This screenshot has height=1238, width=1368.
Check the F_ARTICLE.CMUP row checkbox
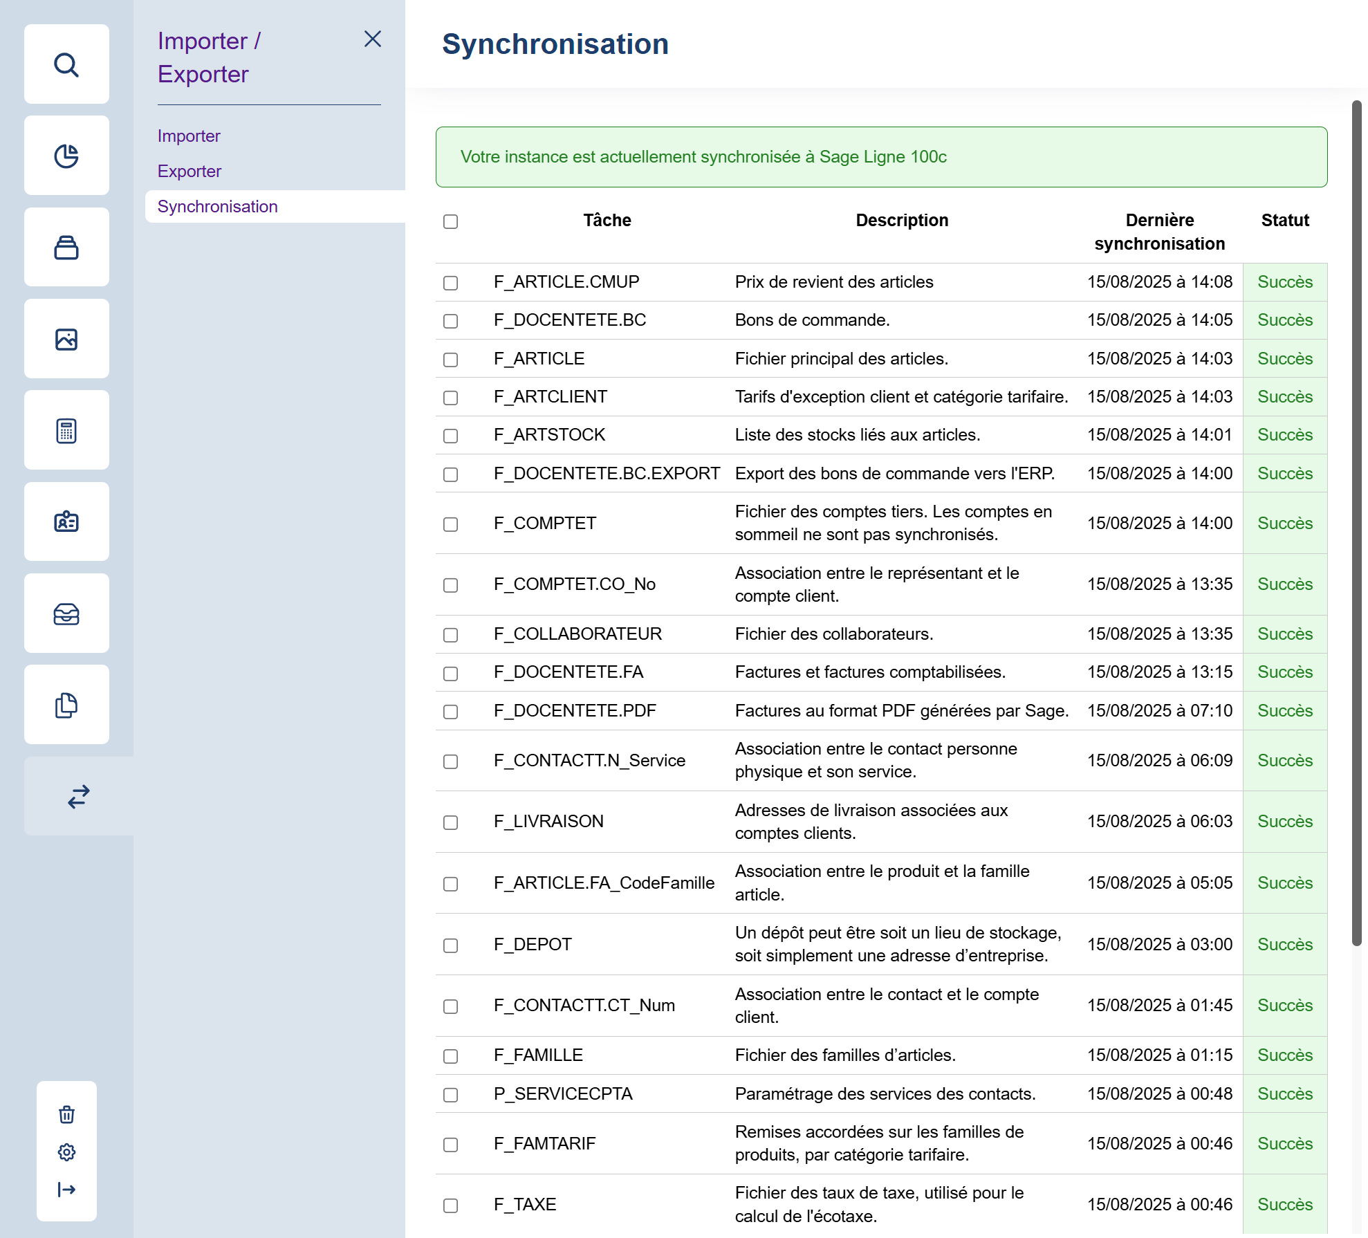(x=450, y=283)
